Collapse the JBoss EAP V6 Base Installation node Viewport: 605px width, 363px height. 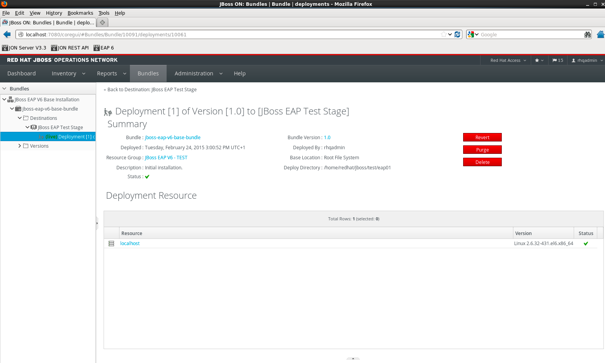tap(4, 99)
